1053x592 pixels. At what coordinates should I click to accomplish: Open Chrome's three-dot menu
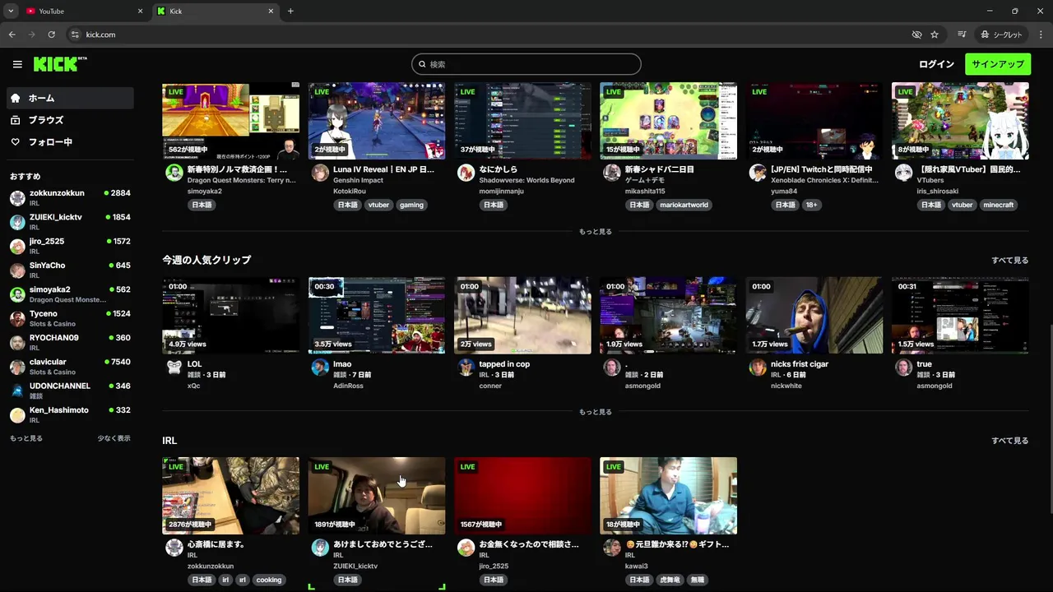click(1041, 35)
